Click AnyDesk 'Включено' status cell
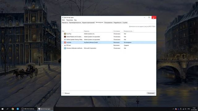This screenshot has width=198, height=111. 116,43
